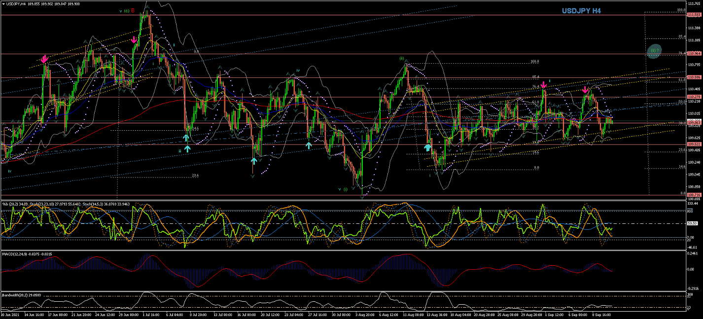Image resolution: width=703 pixels, height=319 pixels.
Task: Select the lower cyan arrow beside the ii label
Action: point(187,148)
